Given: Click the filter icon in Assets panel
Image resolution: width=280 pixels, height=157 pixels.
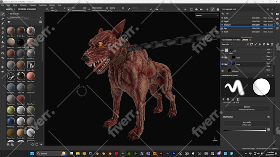Looking at the screenshot, I should click(x=9, y=22).
